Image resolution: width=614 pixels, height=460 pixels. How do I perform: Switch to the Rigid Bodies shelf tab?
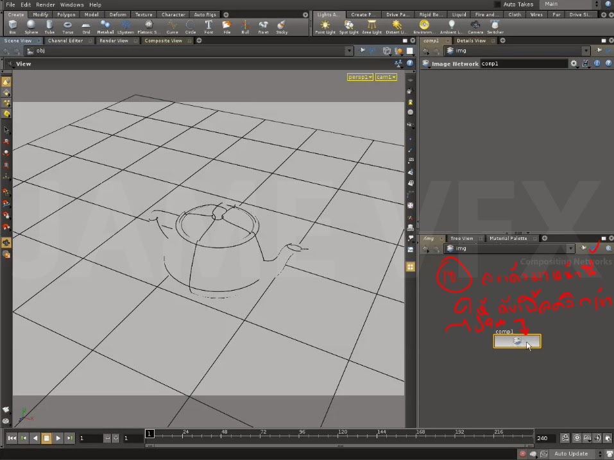click(x=431, y=15)
